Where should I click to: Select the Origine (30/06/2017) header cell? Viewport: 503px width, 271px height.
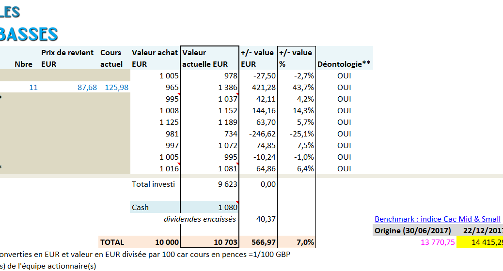pos(412,230)
